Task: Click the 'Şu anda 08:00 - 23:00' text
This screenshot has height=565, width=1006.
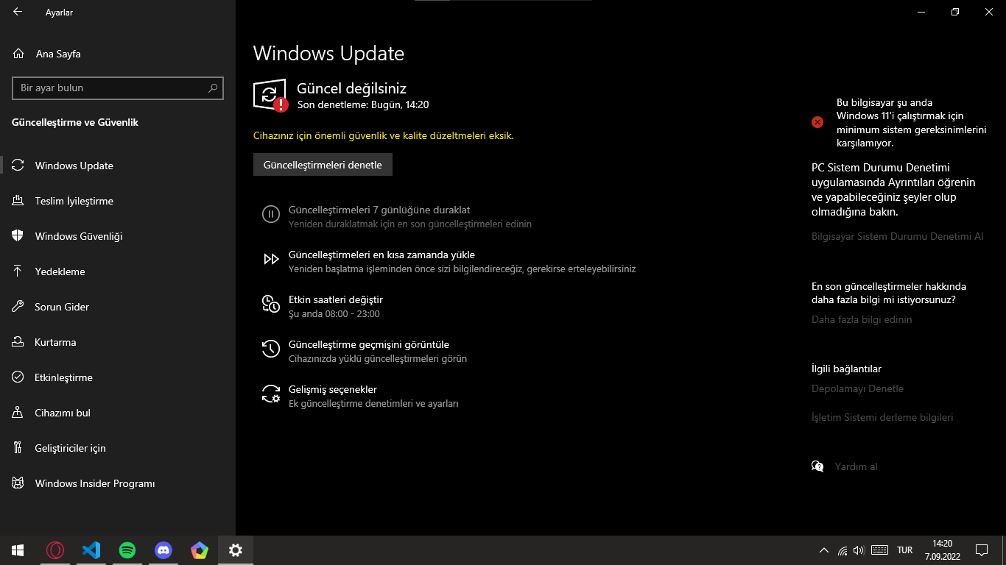Action: [x=334, y=314]
